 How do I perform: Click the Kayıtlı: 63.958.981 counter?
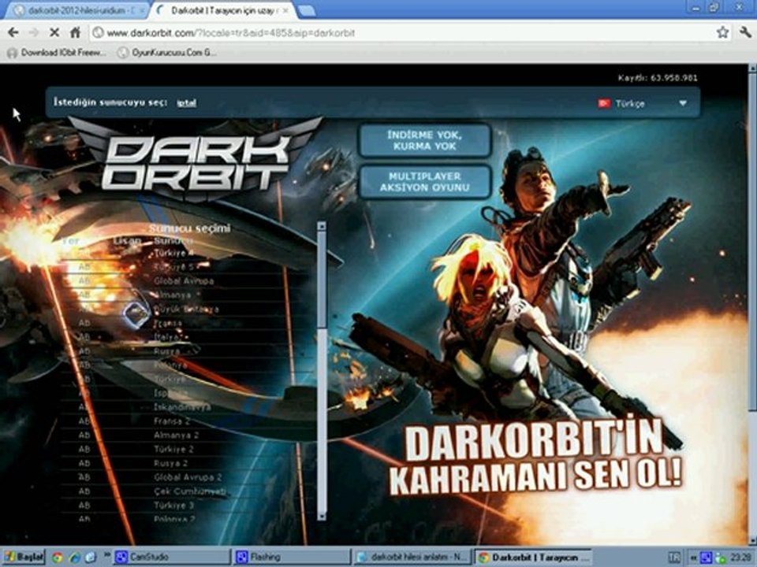658,78
